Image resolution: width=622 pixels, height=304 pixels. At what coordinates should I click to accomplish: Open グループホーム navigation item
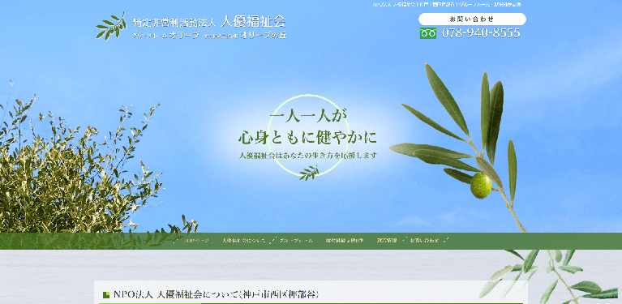pyautogui.click(x=296, y=241)
